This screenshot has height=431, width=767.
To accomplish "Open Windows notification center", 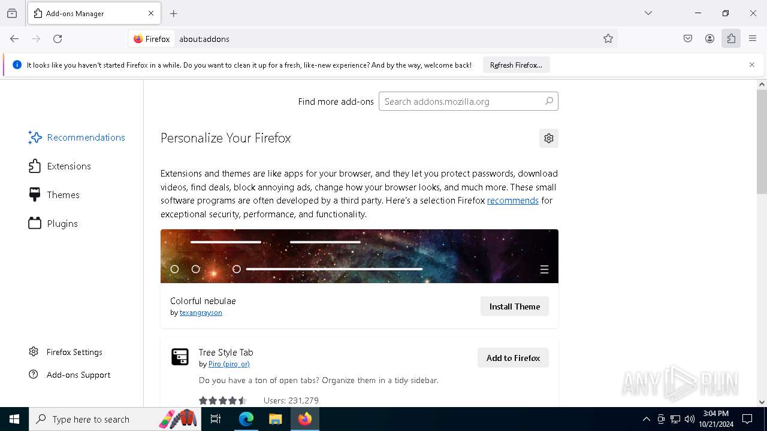I will 747,419.
